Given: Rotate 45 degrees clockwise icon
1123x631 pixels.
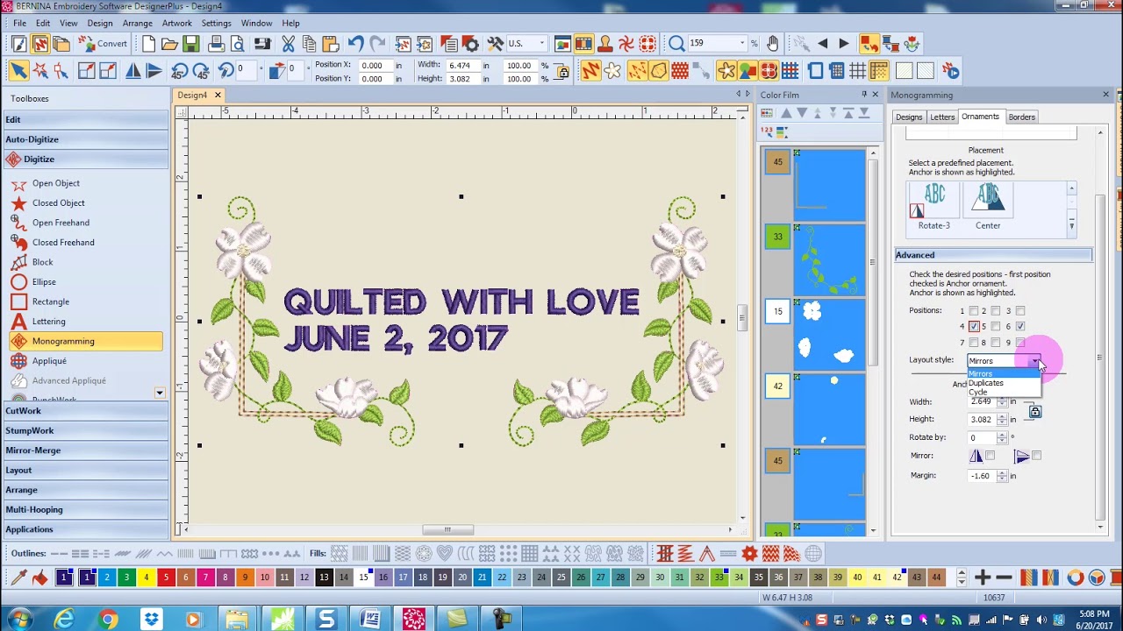Looking at the screenshot, I should [x=201, y=71].
